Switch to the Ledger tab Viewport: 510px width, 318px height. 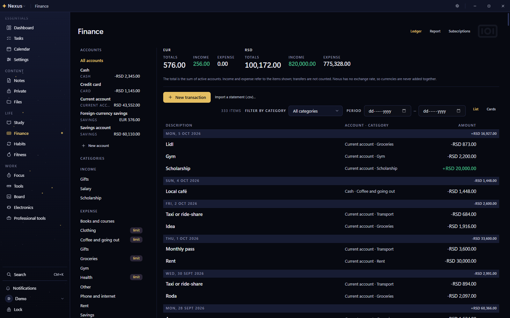pyautogui.click(x=416, y=31)
